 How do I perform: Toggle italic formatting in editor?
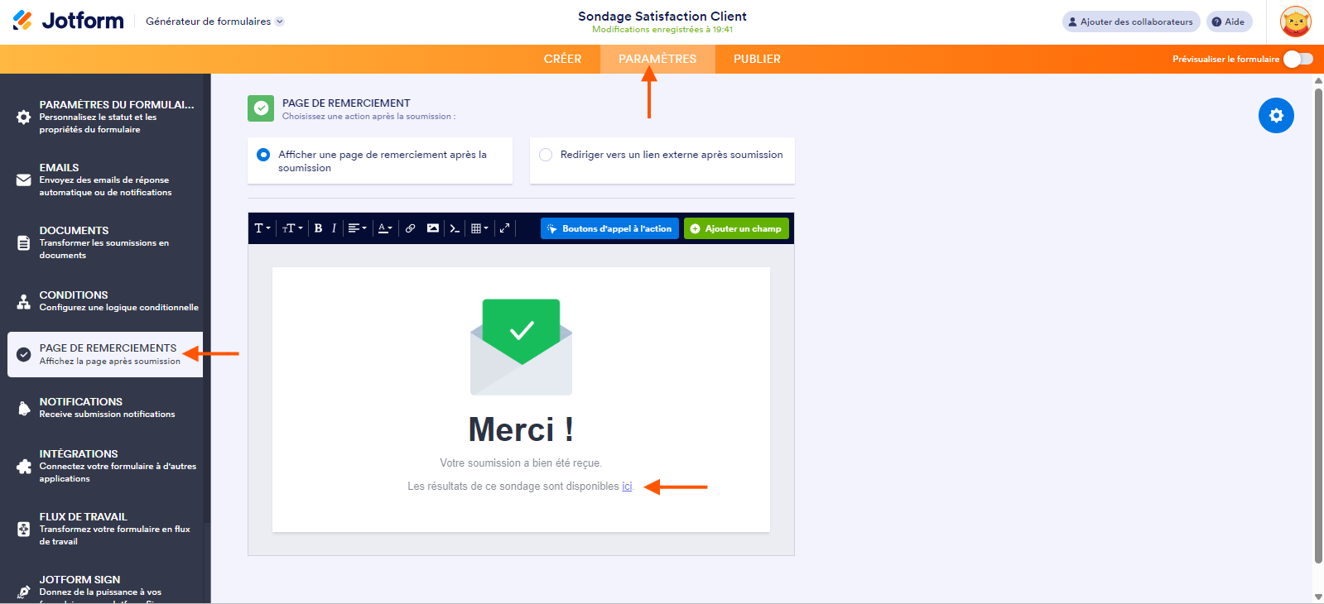[334, 228]
